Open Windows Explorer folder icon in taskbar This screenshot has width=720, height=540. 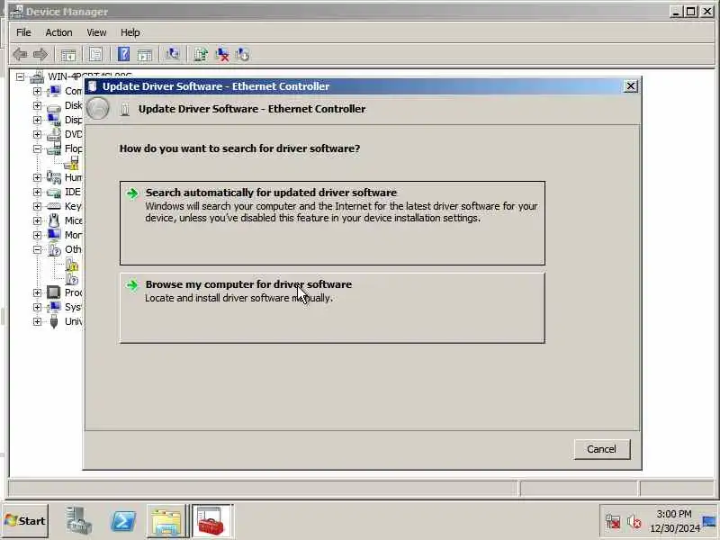(x=166, y=521)
